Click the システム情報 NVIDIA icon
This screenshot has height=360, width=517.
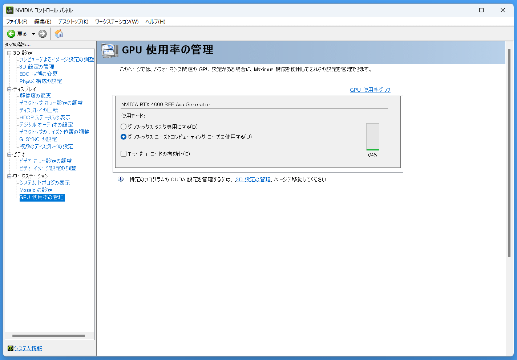click(x=11, y=348)
